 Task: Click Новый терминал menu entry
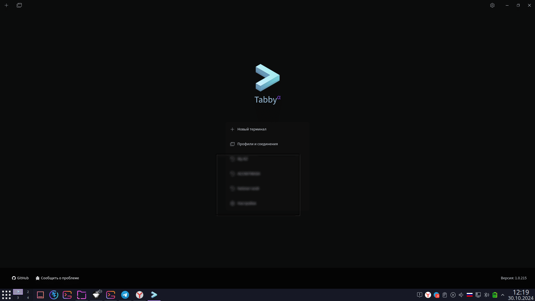point(252,129)
